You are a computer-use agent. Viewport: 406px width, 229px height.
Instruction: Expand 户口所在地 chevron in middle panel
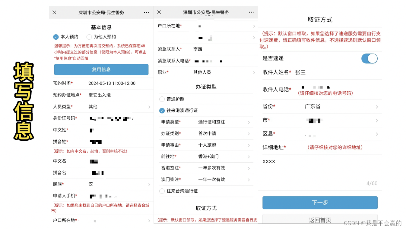(x=254, y=26)
